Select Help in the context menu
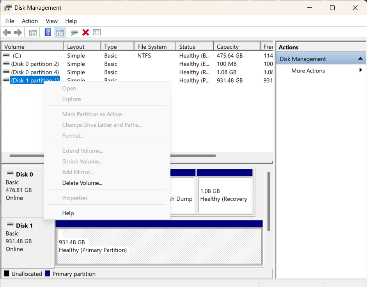The height and width of the screenshot is (287, 367). click(x=68, y=213)
